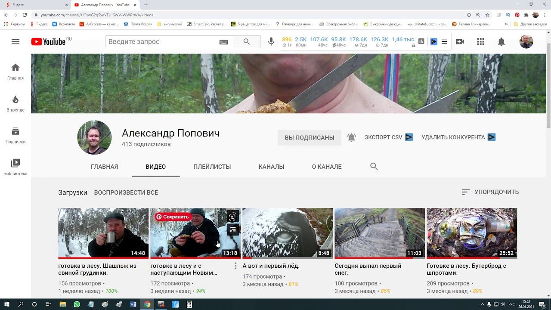Open the vidIQ bar chart stats icon
Viewport: 551px width, 310px height.
coord(421,42)
